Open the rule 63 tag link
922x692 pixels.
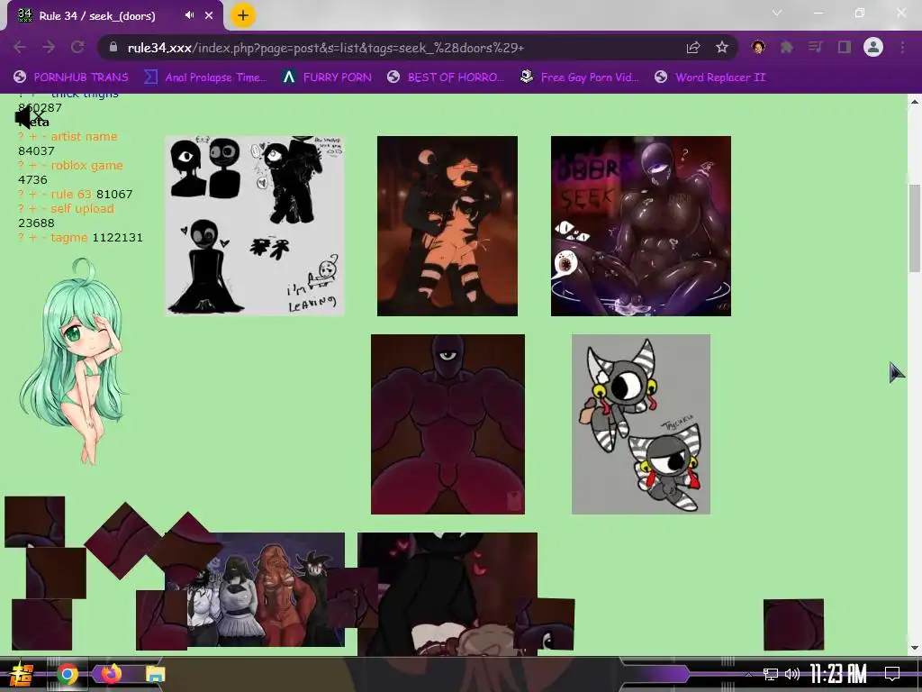tap(72, 195)
